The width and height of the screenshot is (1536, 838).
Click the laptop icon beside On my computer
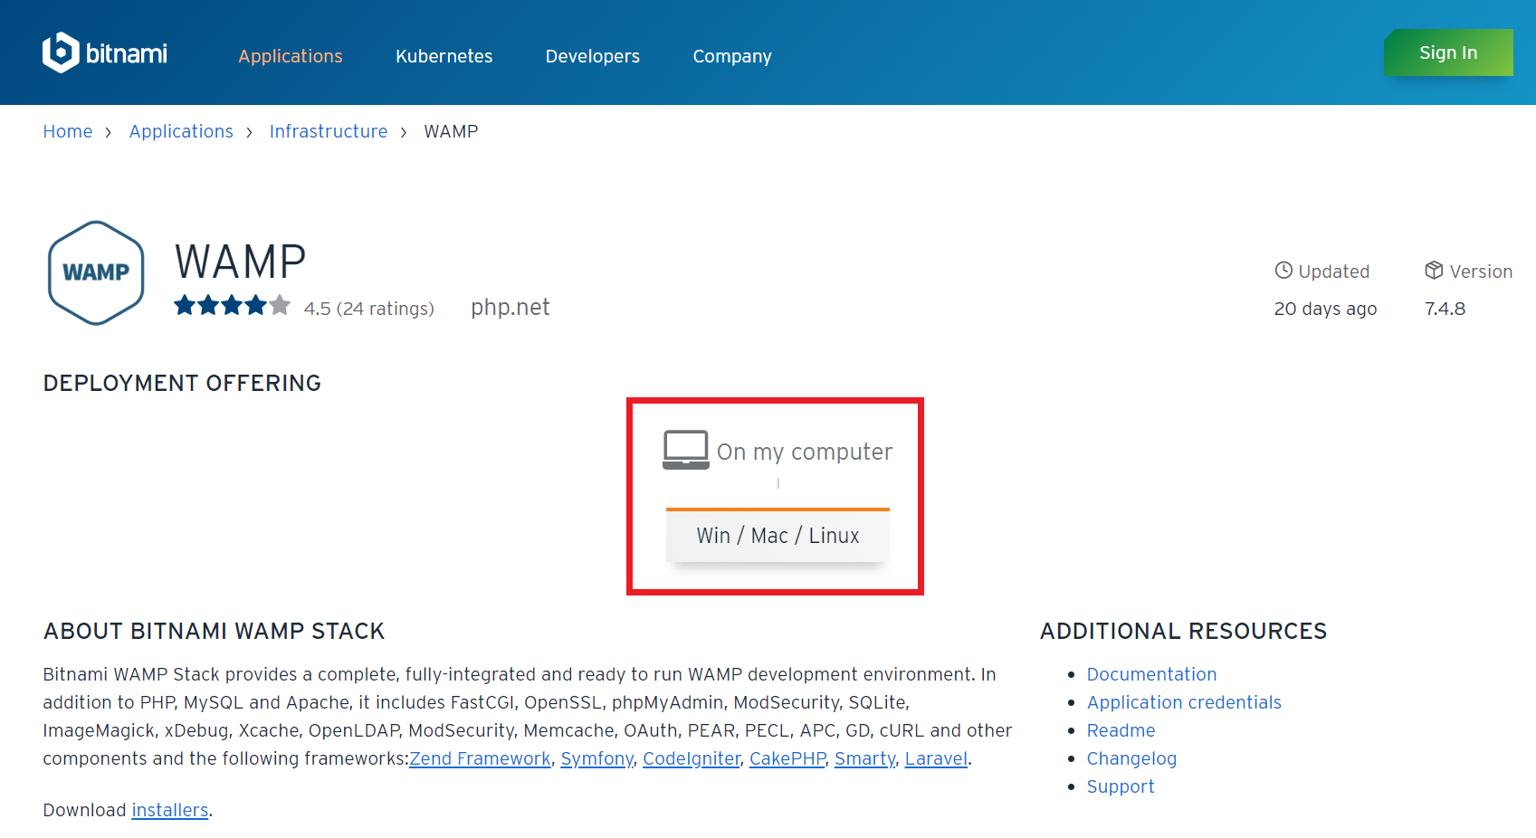(685, 450)
